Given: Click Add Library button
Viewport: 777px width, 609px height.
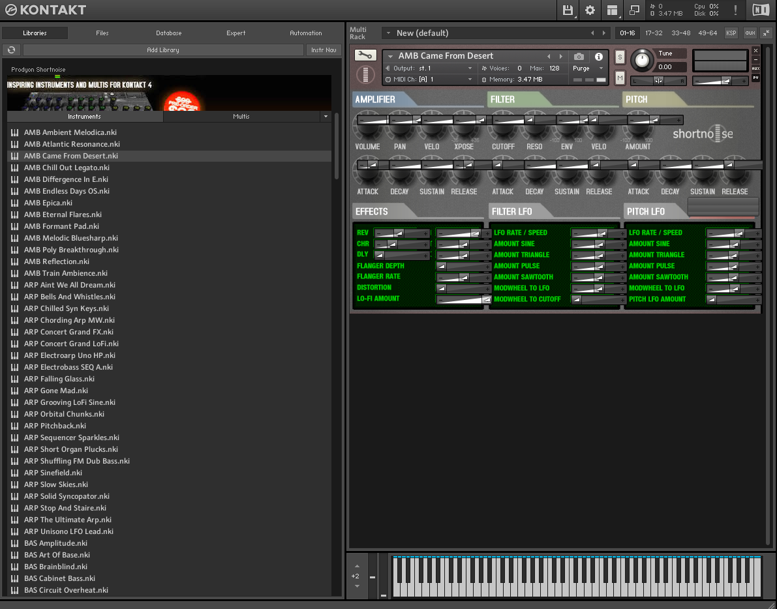Looking at the screenshot, I should [x=163, y=50].
